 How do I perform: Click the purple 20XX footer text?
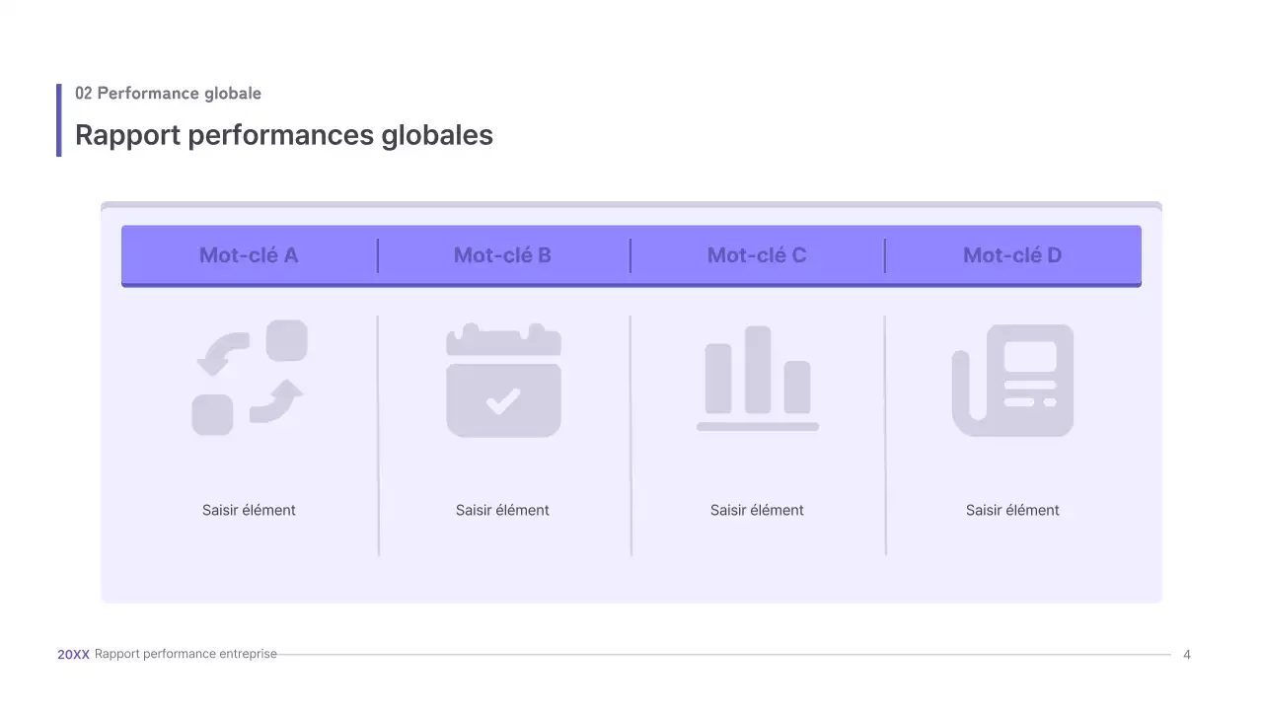pos(73,654)
